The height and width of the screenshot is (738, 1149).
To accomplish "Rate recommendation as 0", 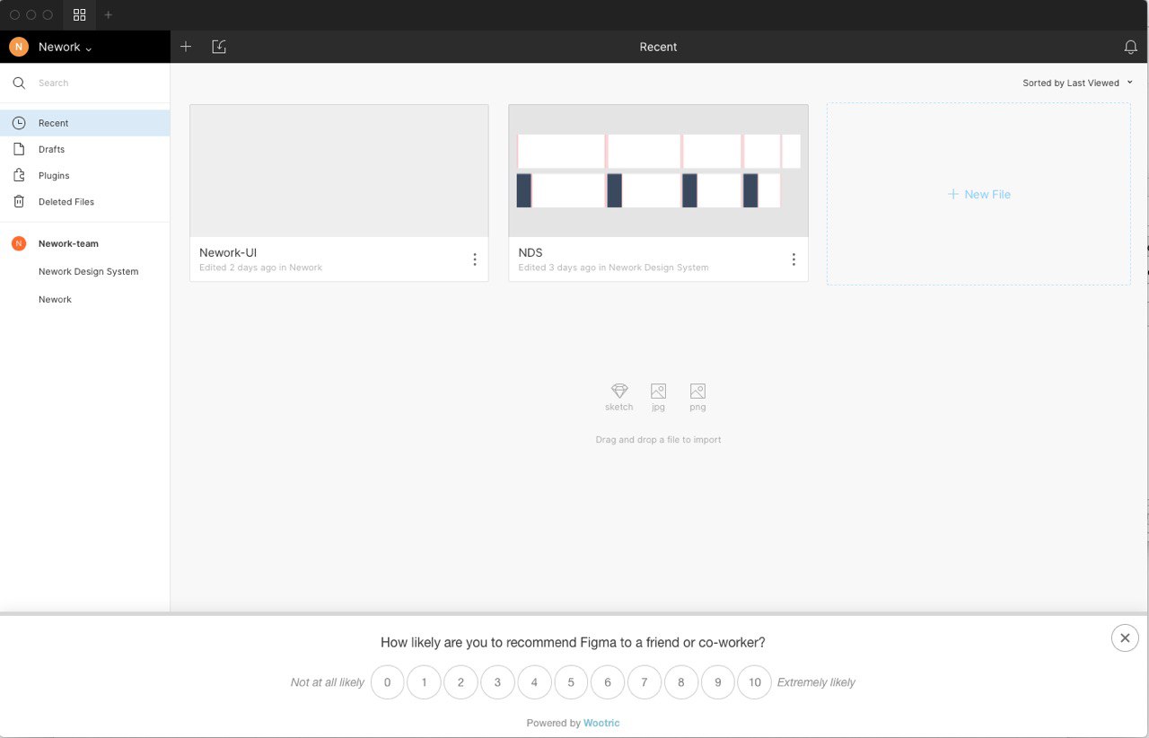I will pos(388,682).
